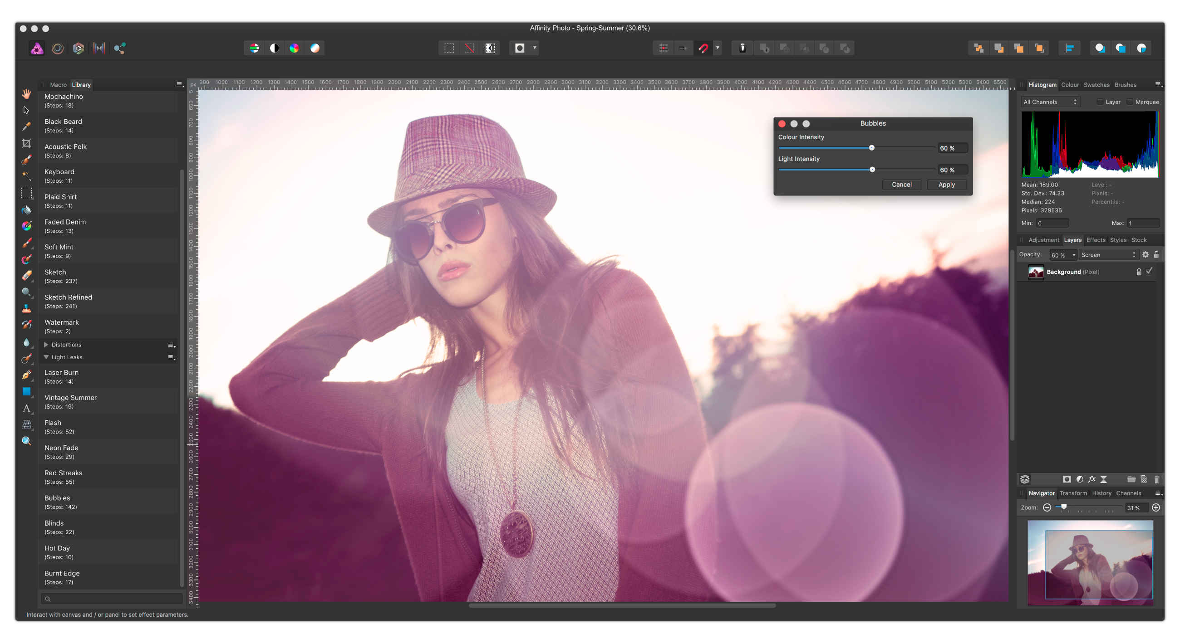Click the Deselect toolbar icon

click(x=470, y=48)
